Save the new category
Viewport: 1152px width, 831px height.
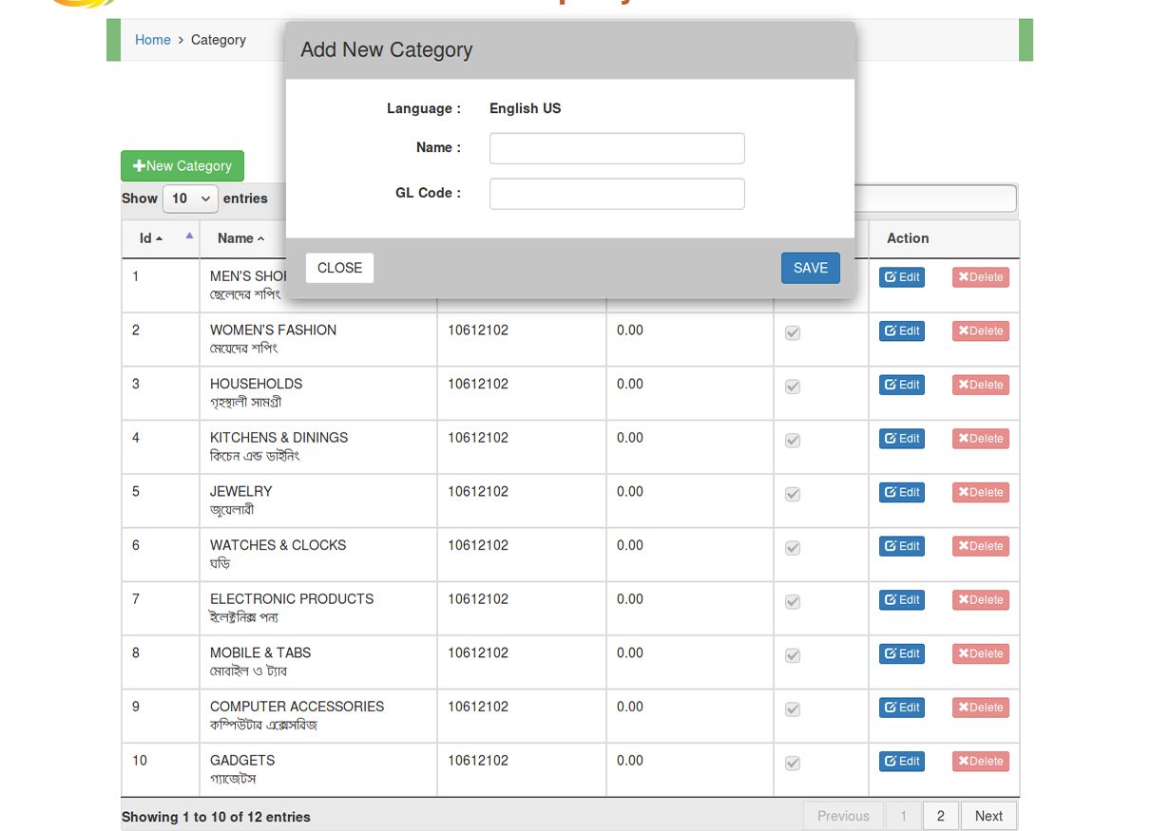tap(810, 268)
